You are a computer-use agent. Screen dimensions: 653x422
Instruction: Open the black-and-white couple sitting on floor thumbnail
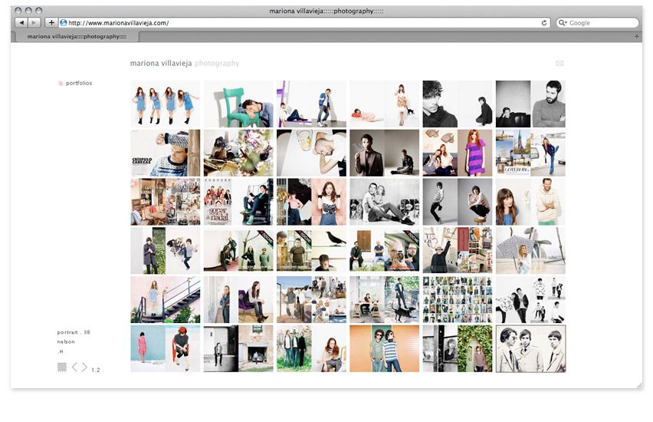coord(385,202)
